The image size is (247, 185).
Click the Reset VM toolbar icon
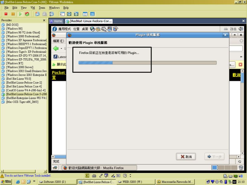27,14
